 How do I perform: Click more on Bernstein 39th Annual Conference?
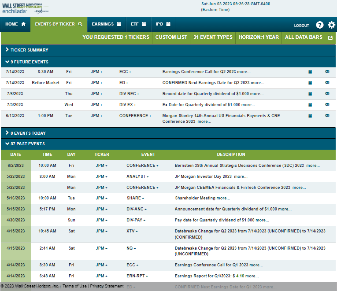coord(313,166)
